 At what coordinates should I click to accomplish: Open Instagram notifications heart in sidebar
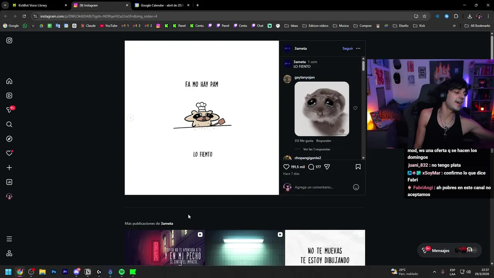point(9,153)
